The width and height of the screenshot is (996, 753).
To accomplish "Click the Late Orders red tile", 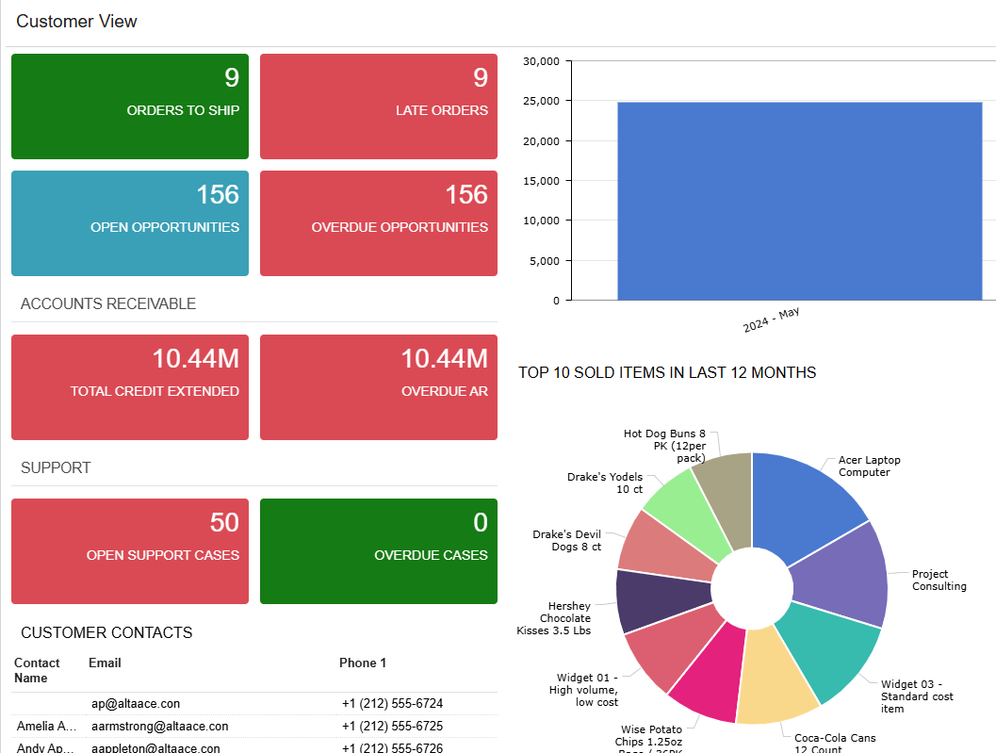I will click(378, 106).
